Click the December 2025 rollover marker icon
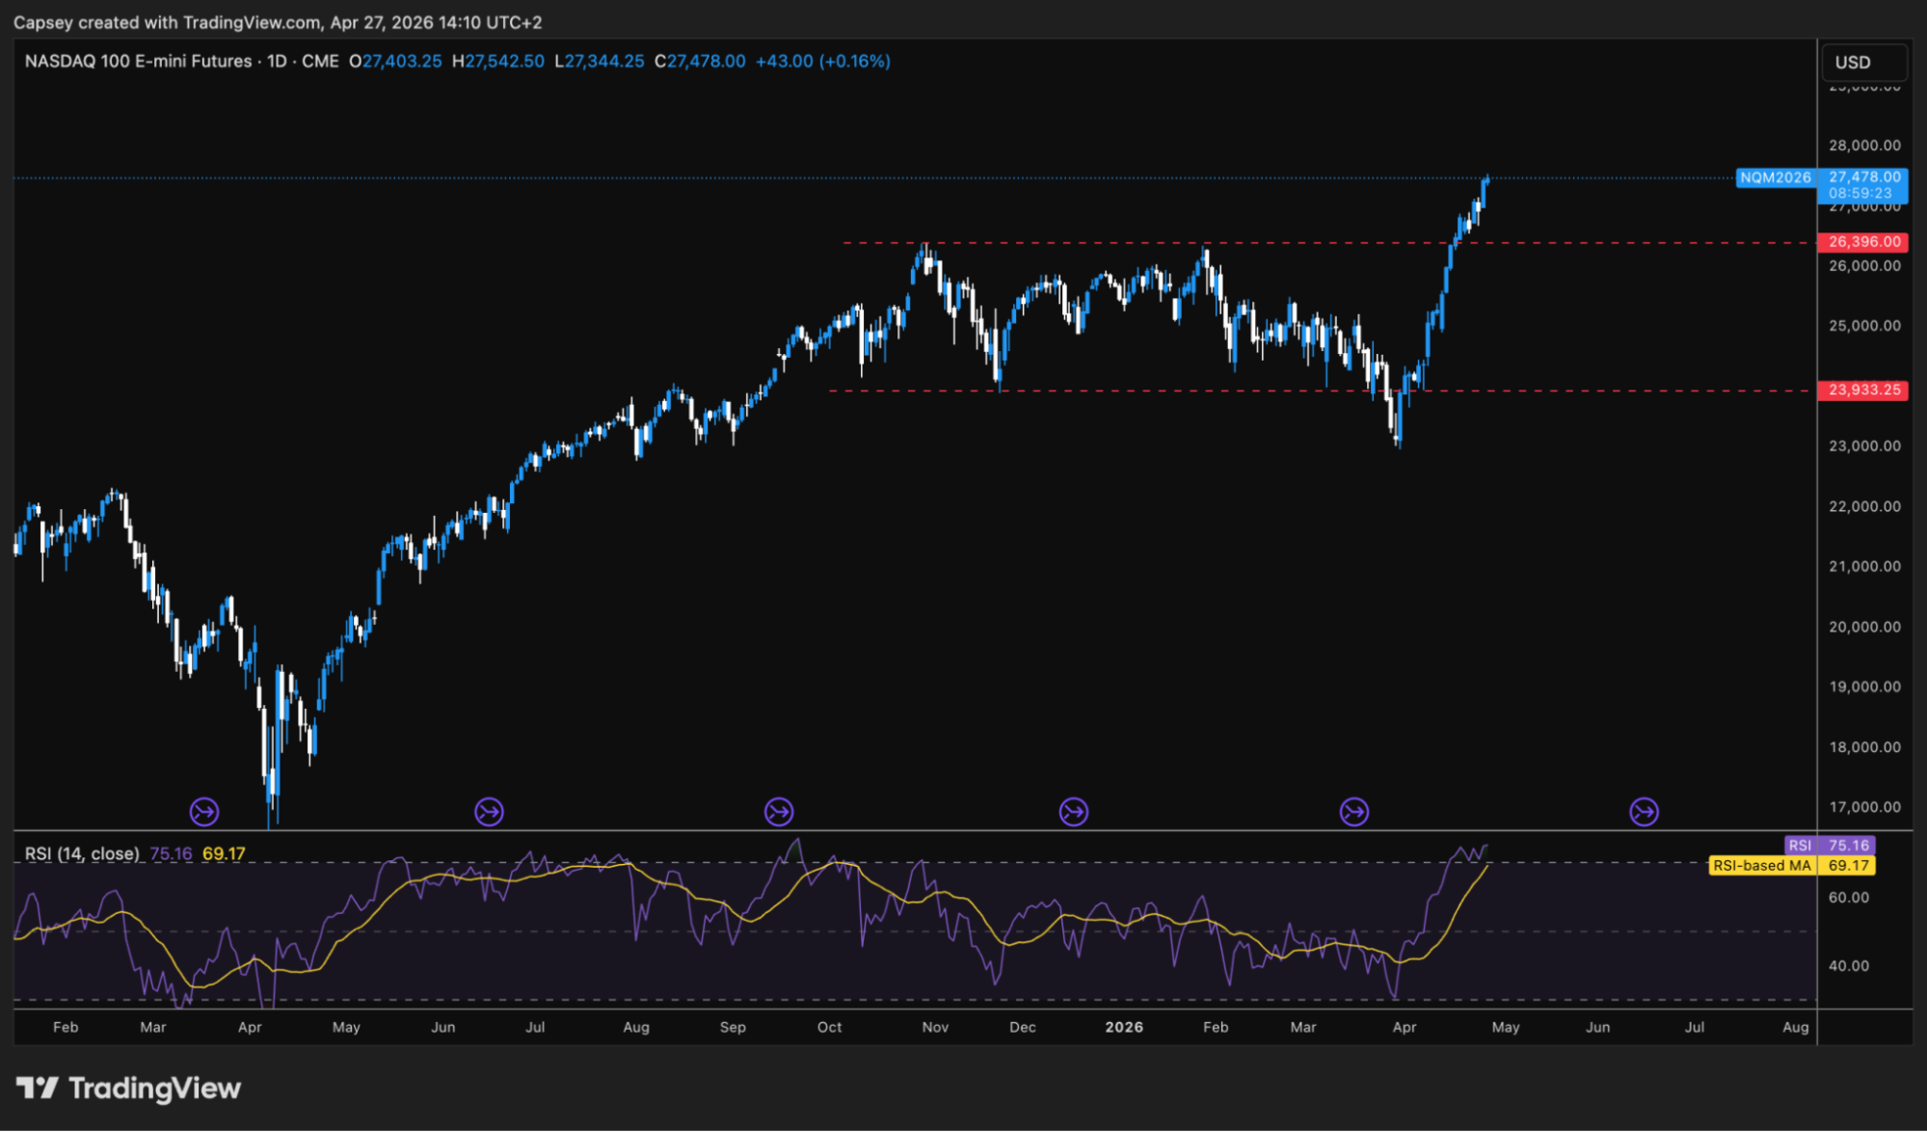Viewport: 1927px width, 1132px height. click(1073, 812)
